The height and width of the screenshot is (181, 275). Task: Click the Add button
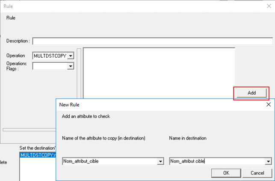251,93
